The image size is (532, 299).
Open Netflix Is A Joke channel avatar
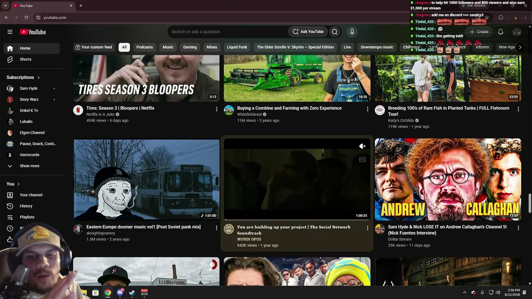click(78, 110)
